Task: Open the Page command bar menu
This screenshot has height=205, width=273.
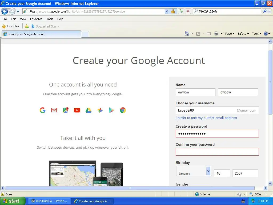Action: tap(230, 34)
